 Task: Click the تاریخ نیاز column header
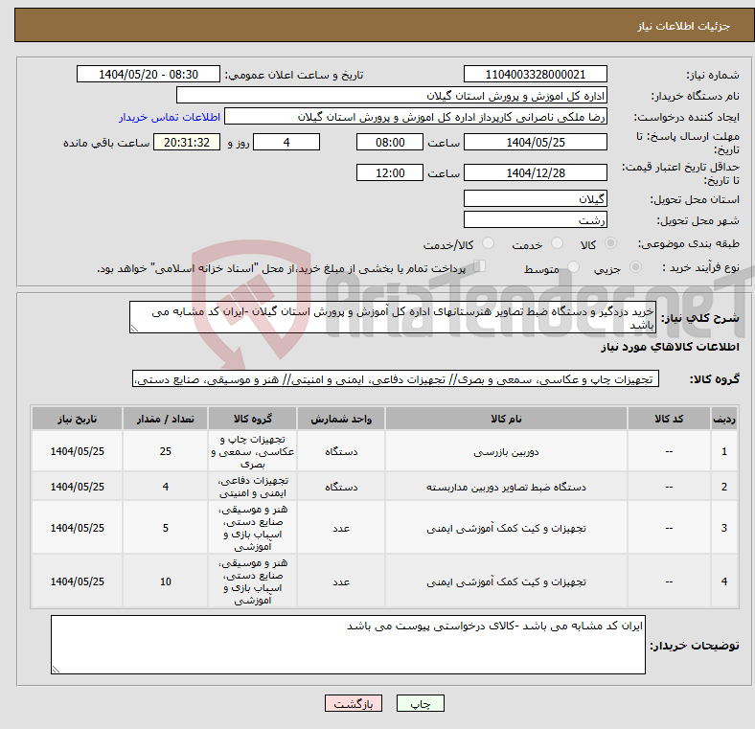click(77, 419)
